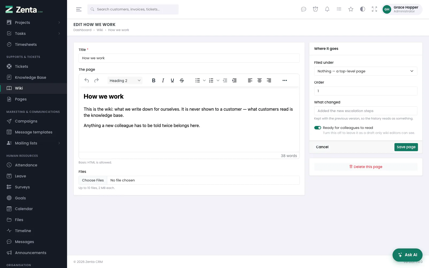Enter fullscreen mode
This screenshot has height=268, width=429.
(x=374, y=9)
